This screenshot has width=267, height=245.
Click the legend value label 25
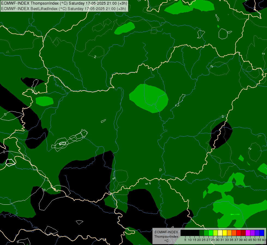pyautogui.click(x=204, y=240)
